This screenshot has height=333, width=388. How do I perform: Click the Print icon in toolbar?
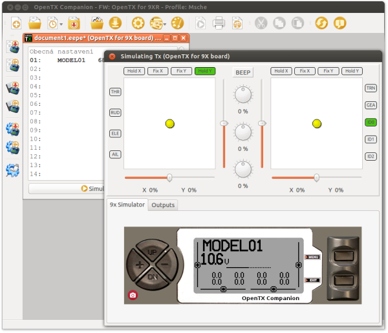tap(219, 23)
